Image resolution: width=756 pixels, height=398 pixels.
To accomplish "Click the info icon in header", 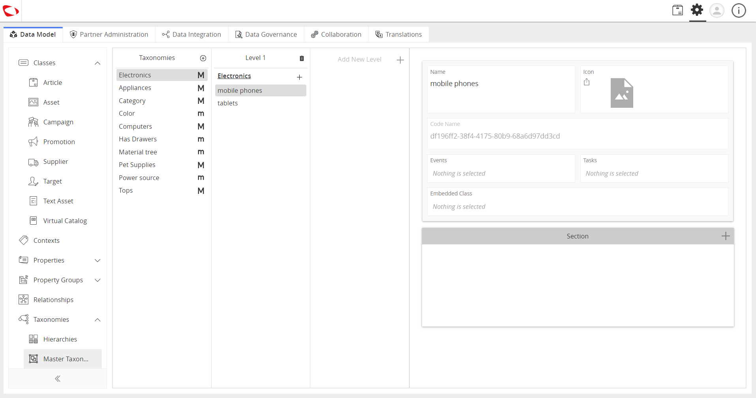I will coord(739,10).
